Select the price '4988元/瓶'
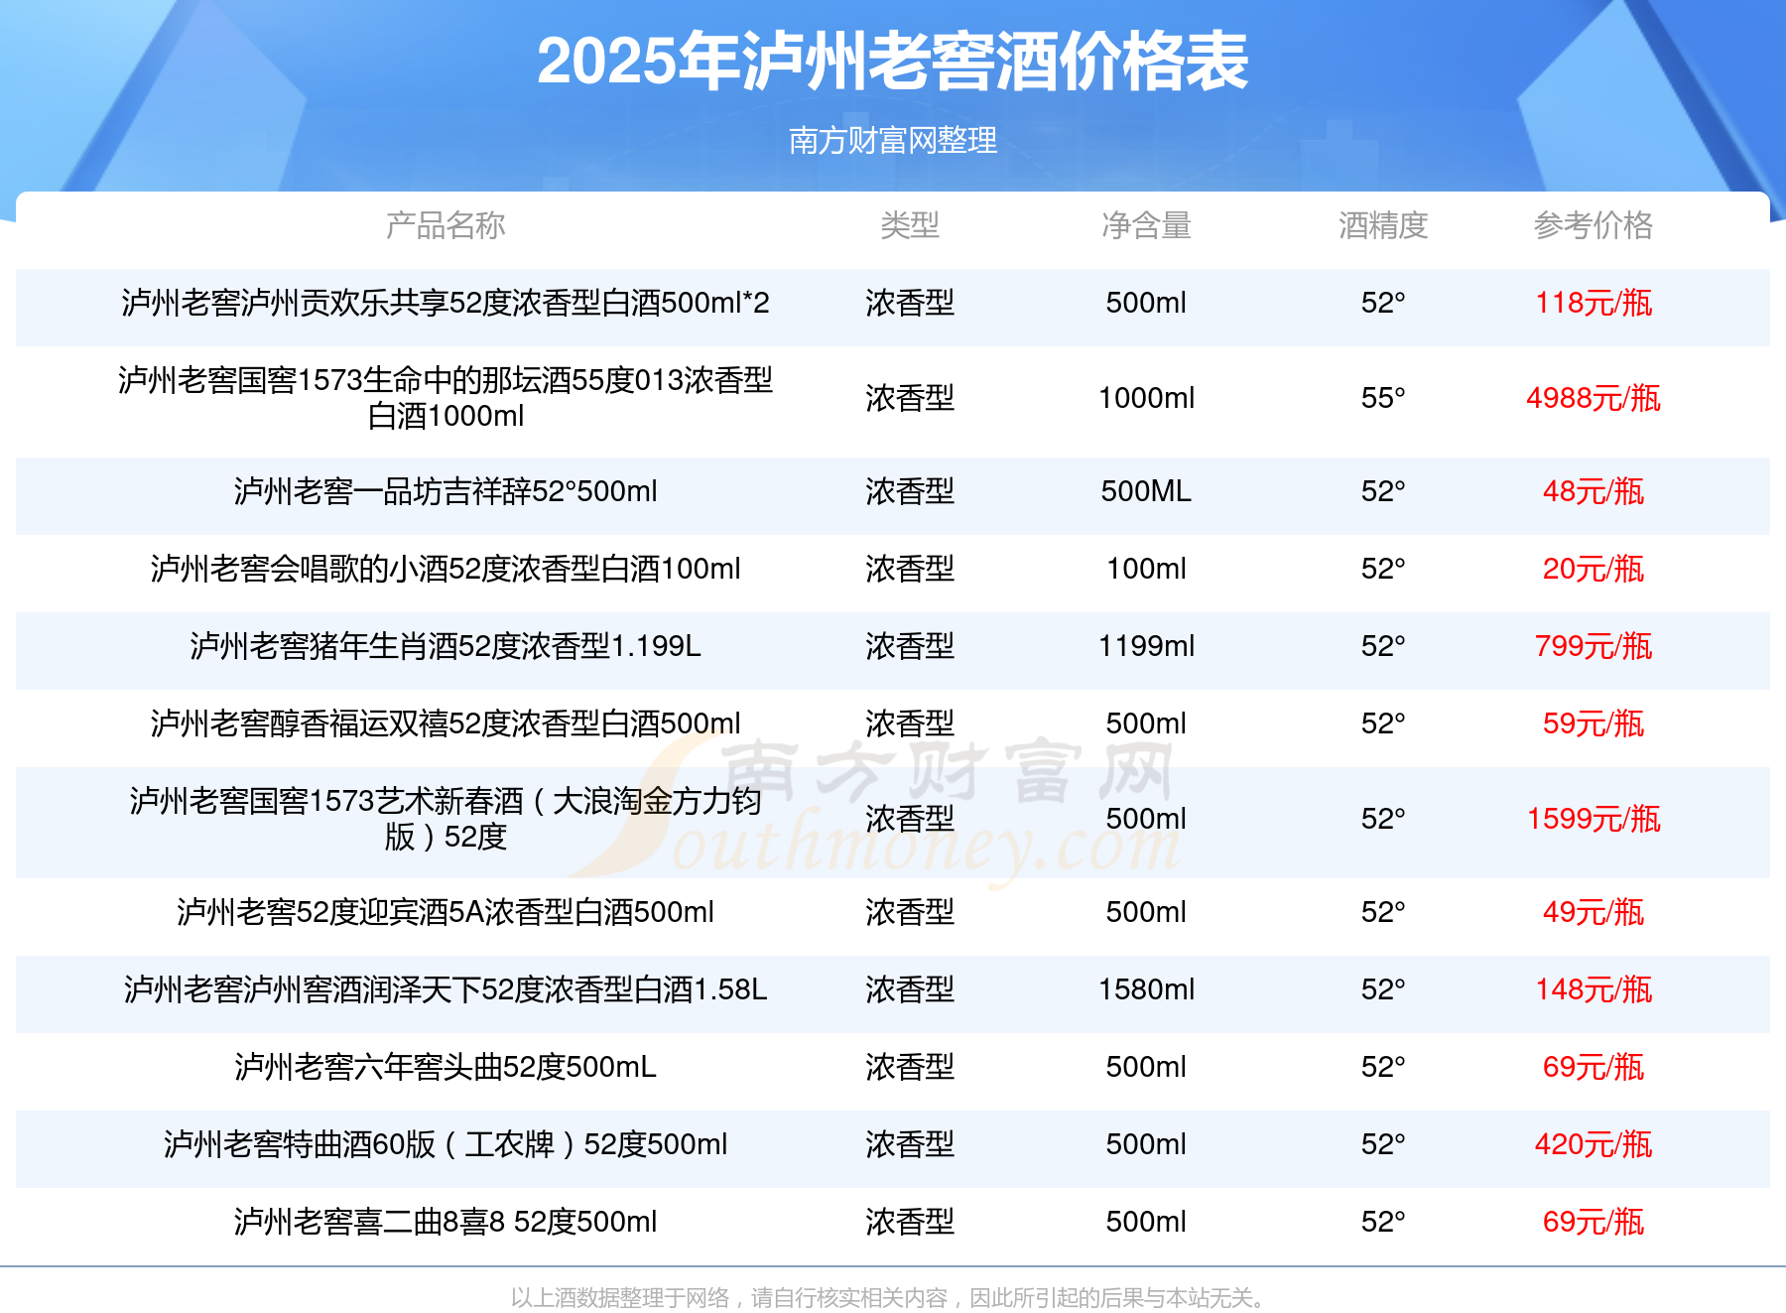 (x=1594, y=398)
